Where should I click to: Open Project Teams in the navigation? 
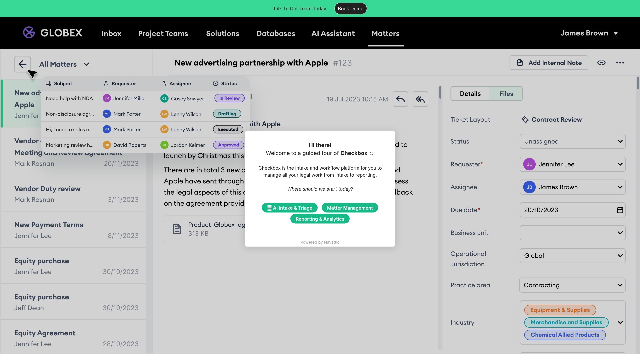coord(163,33)
